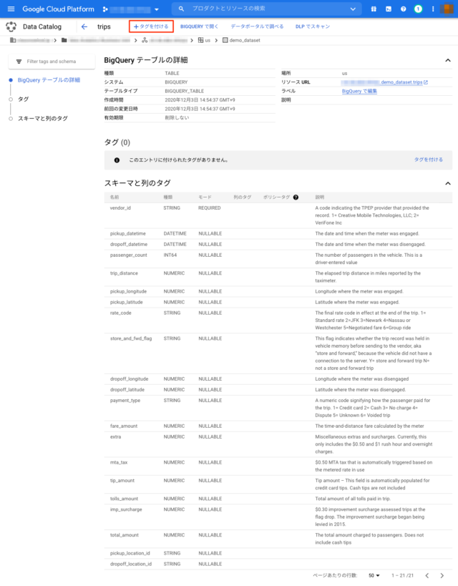Launch Cloud Shell from the top bar
Image resolution: width=458 pixels, height=586 pixels.
(389, 9)
